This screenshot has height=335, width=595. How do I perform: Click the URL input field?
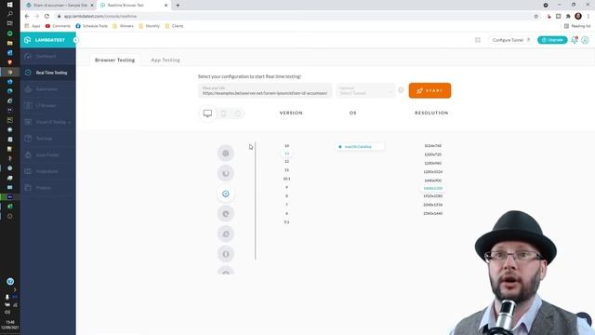point(265,91)
